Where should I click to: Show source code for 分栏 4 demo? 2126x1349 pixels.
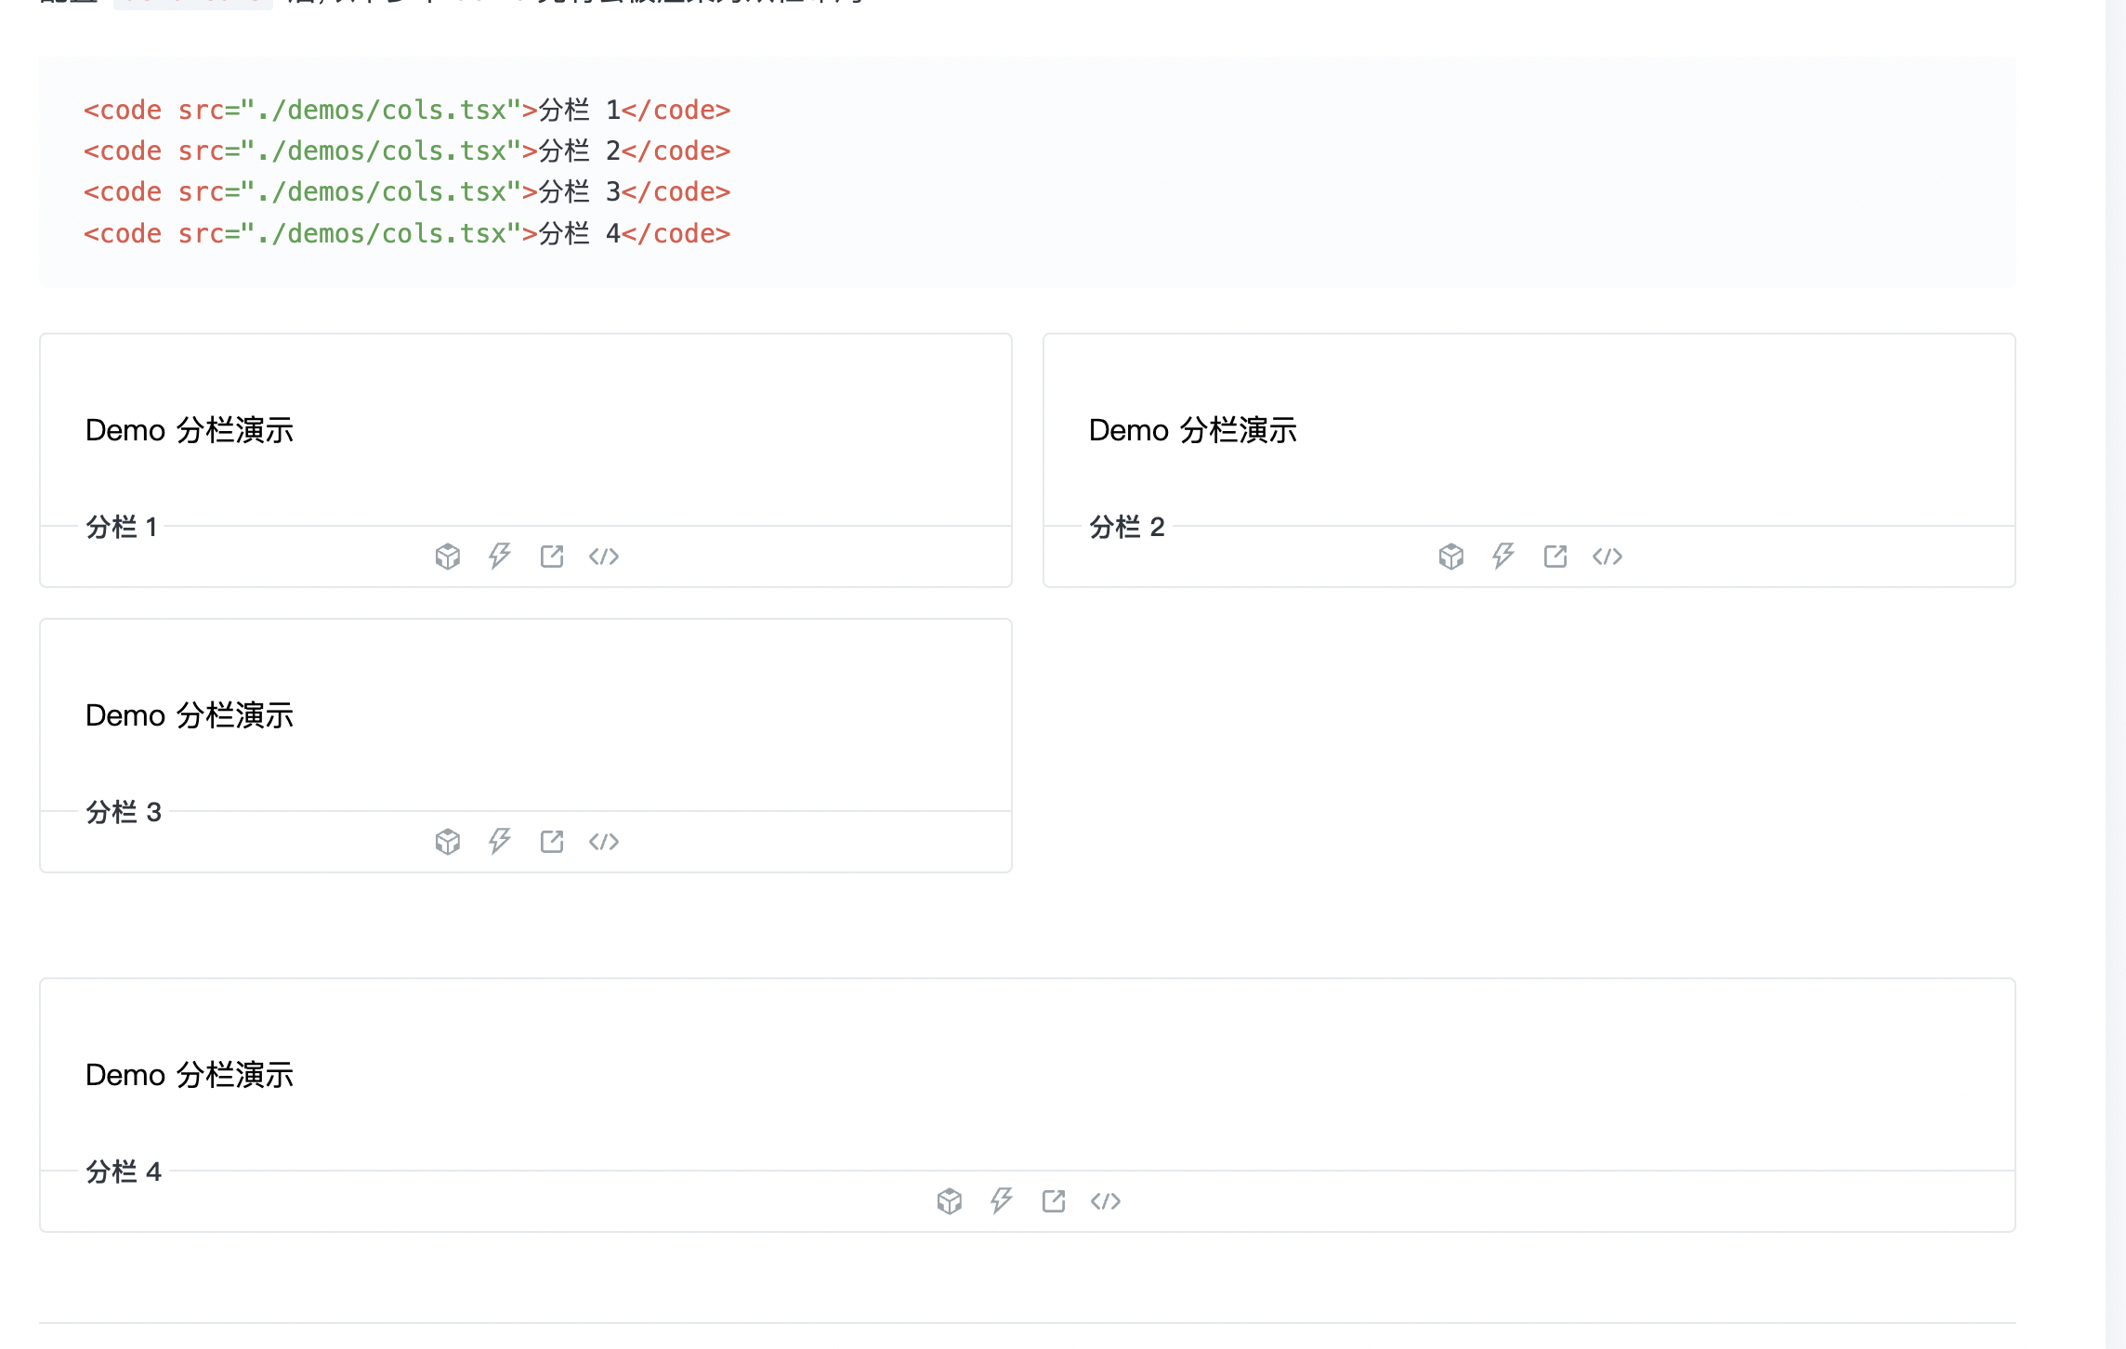1106,1201
